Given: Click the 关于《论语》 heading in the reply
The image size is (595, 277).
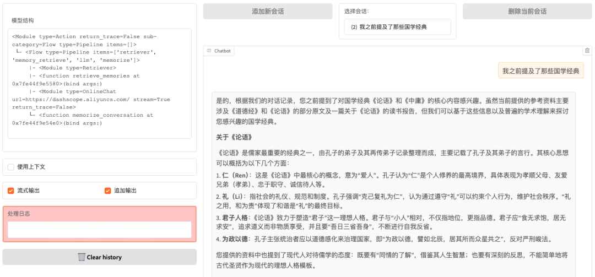Looking at the screenshot, I should 234,137.
